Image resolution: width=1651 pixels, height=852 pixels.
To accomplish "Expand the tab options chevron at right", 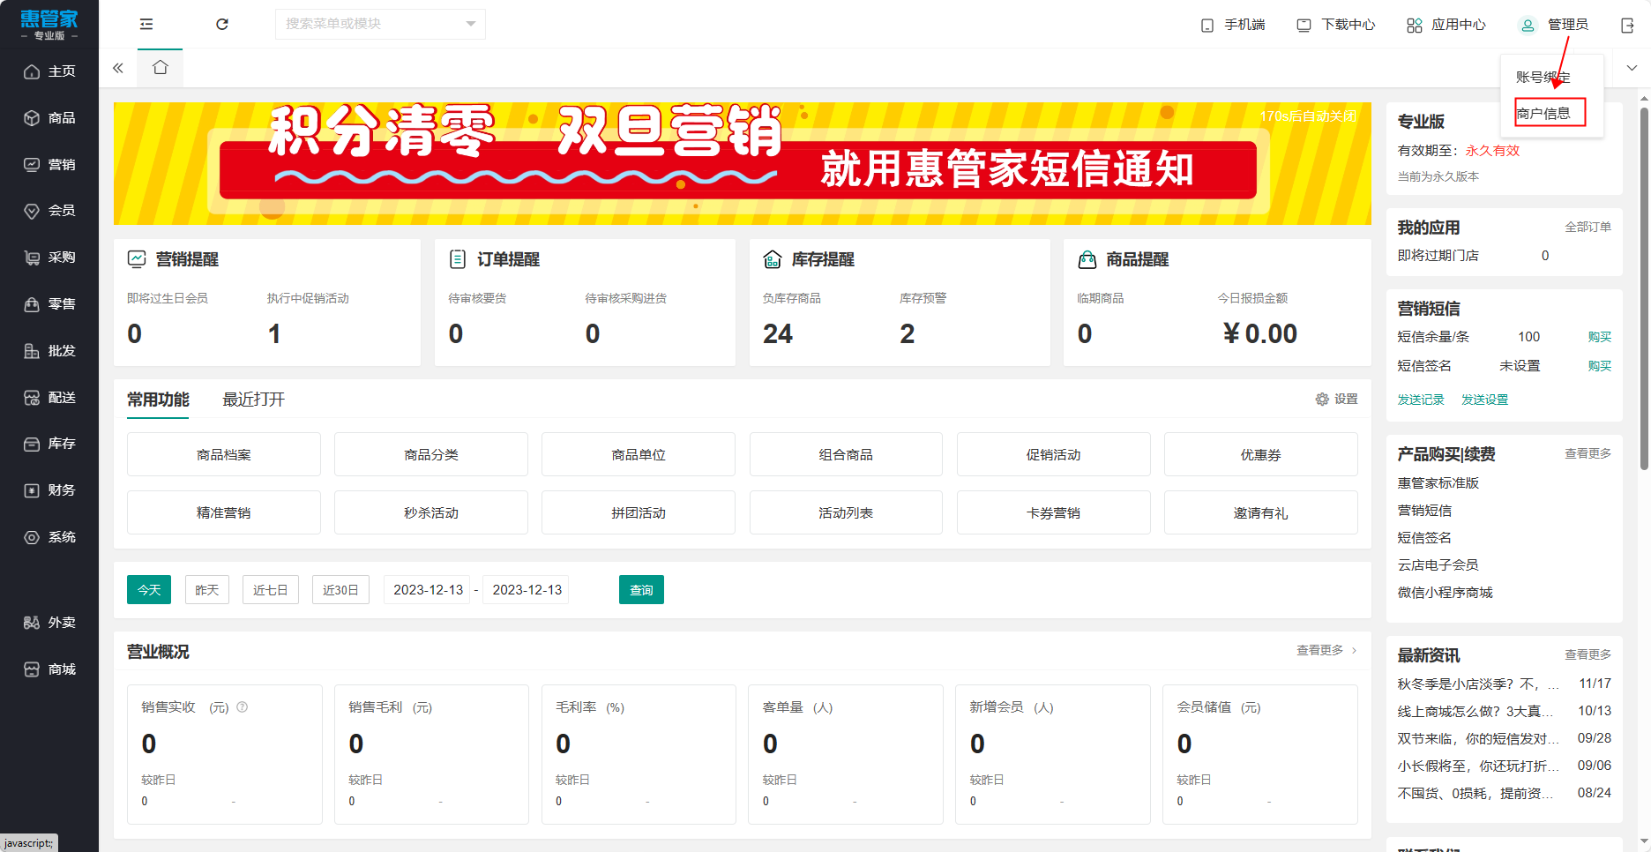I will click(x=1632, y=68).
